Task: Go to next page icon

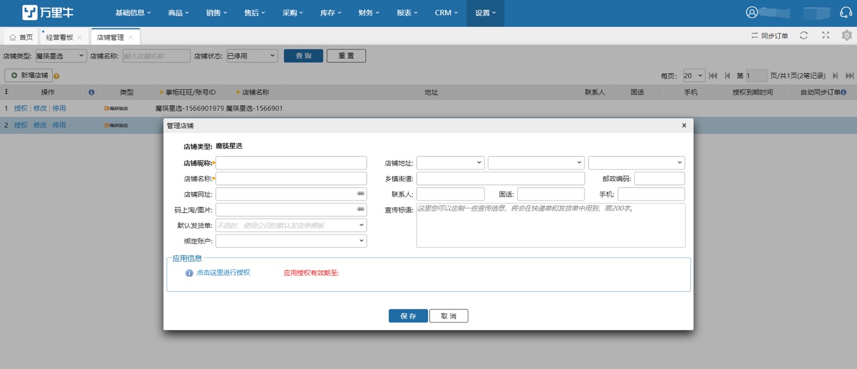Action: coord(836,76)
